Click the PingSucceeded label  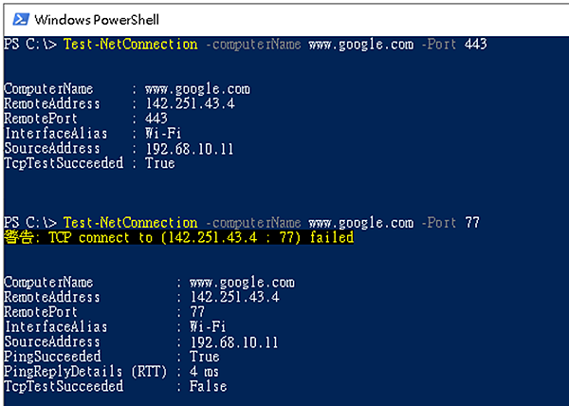[x=46, y=357]
